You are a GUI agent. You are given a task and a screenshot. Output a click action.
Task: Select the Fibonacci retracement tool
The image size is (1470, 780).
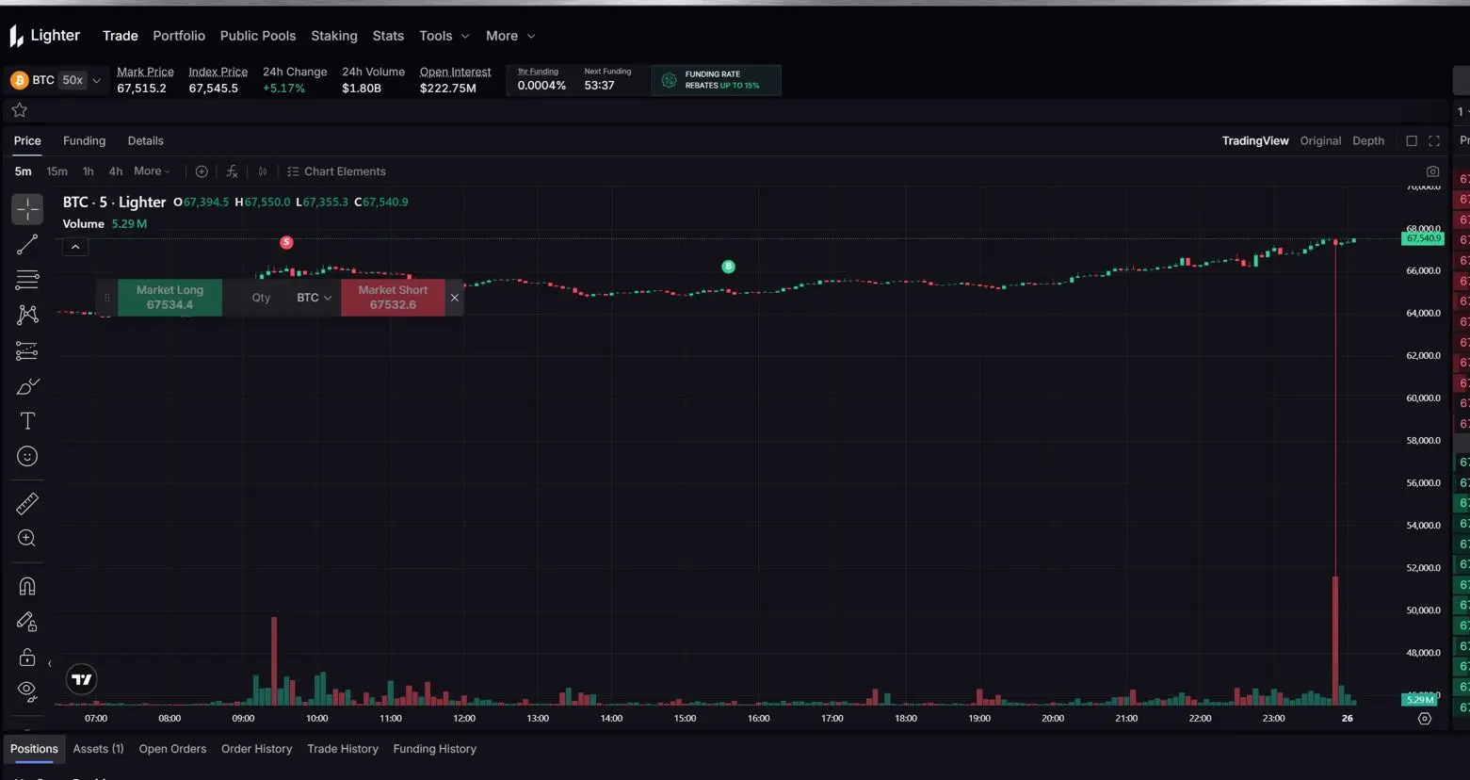[27, 280]
